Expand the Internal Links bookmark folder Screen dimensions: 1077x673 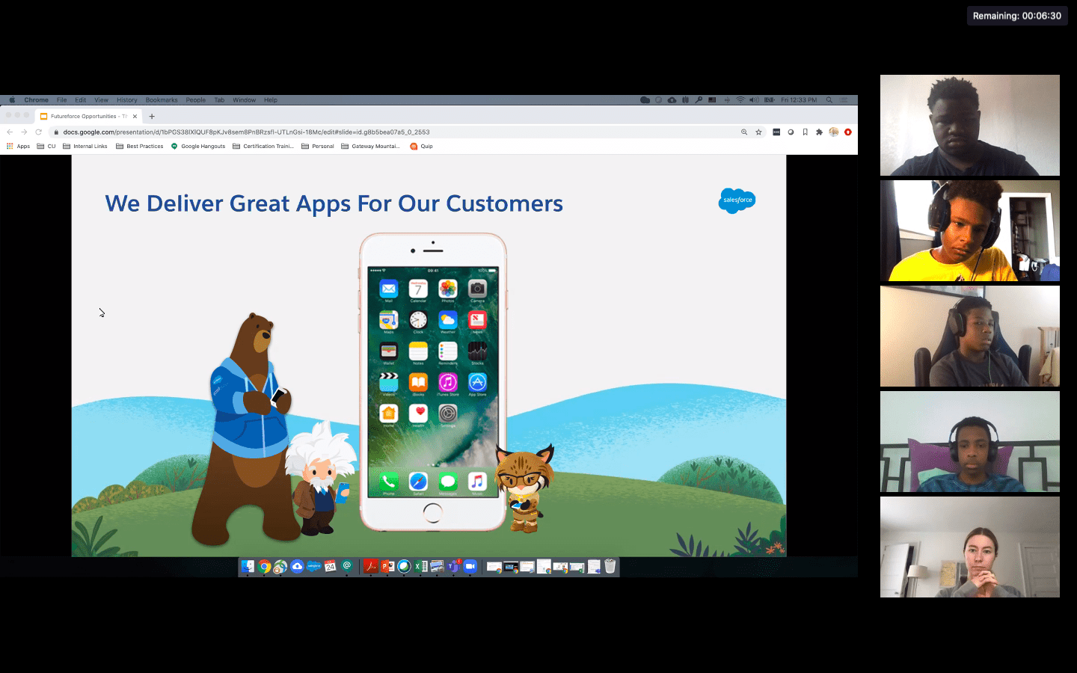85,147
